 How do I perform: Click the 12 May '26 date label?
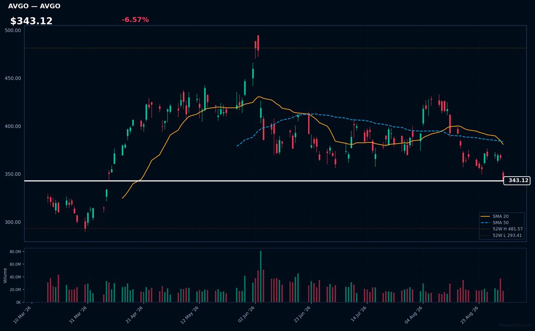[190, 315]
